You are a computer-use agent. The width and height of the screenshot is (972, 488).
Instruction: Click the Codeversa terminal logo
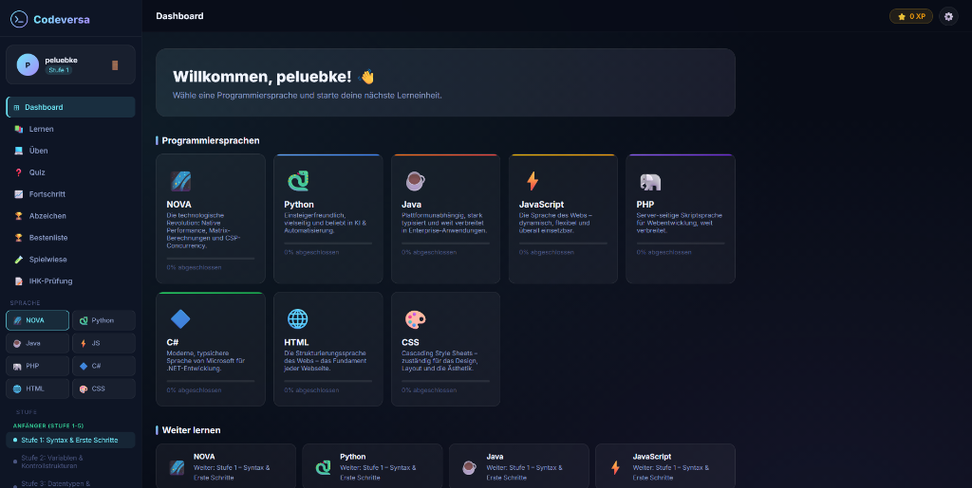click(x=19, y=19)
